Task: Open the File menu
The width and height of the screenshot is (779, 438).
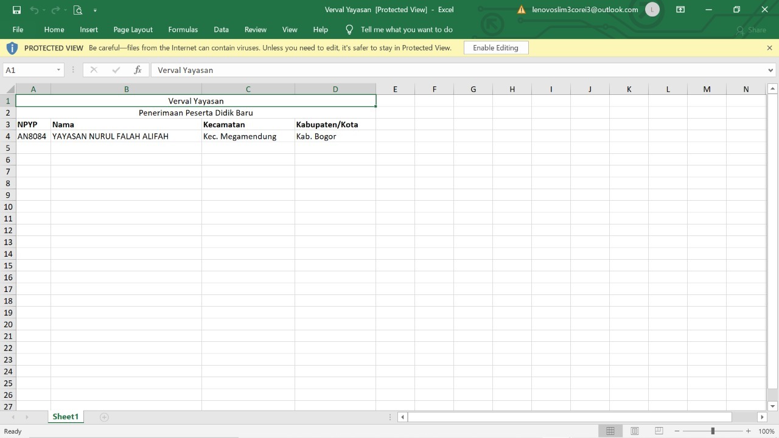Action: coord(18,29)
